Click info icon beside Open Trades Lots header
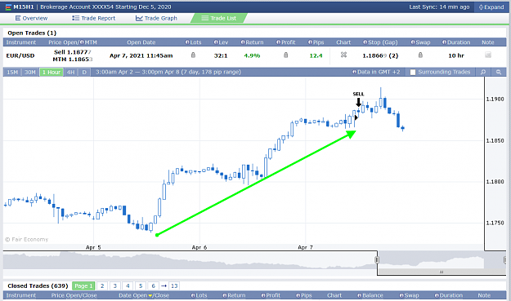511x301 pixels. 187,42
